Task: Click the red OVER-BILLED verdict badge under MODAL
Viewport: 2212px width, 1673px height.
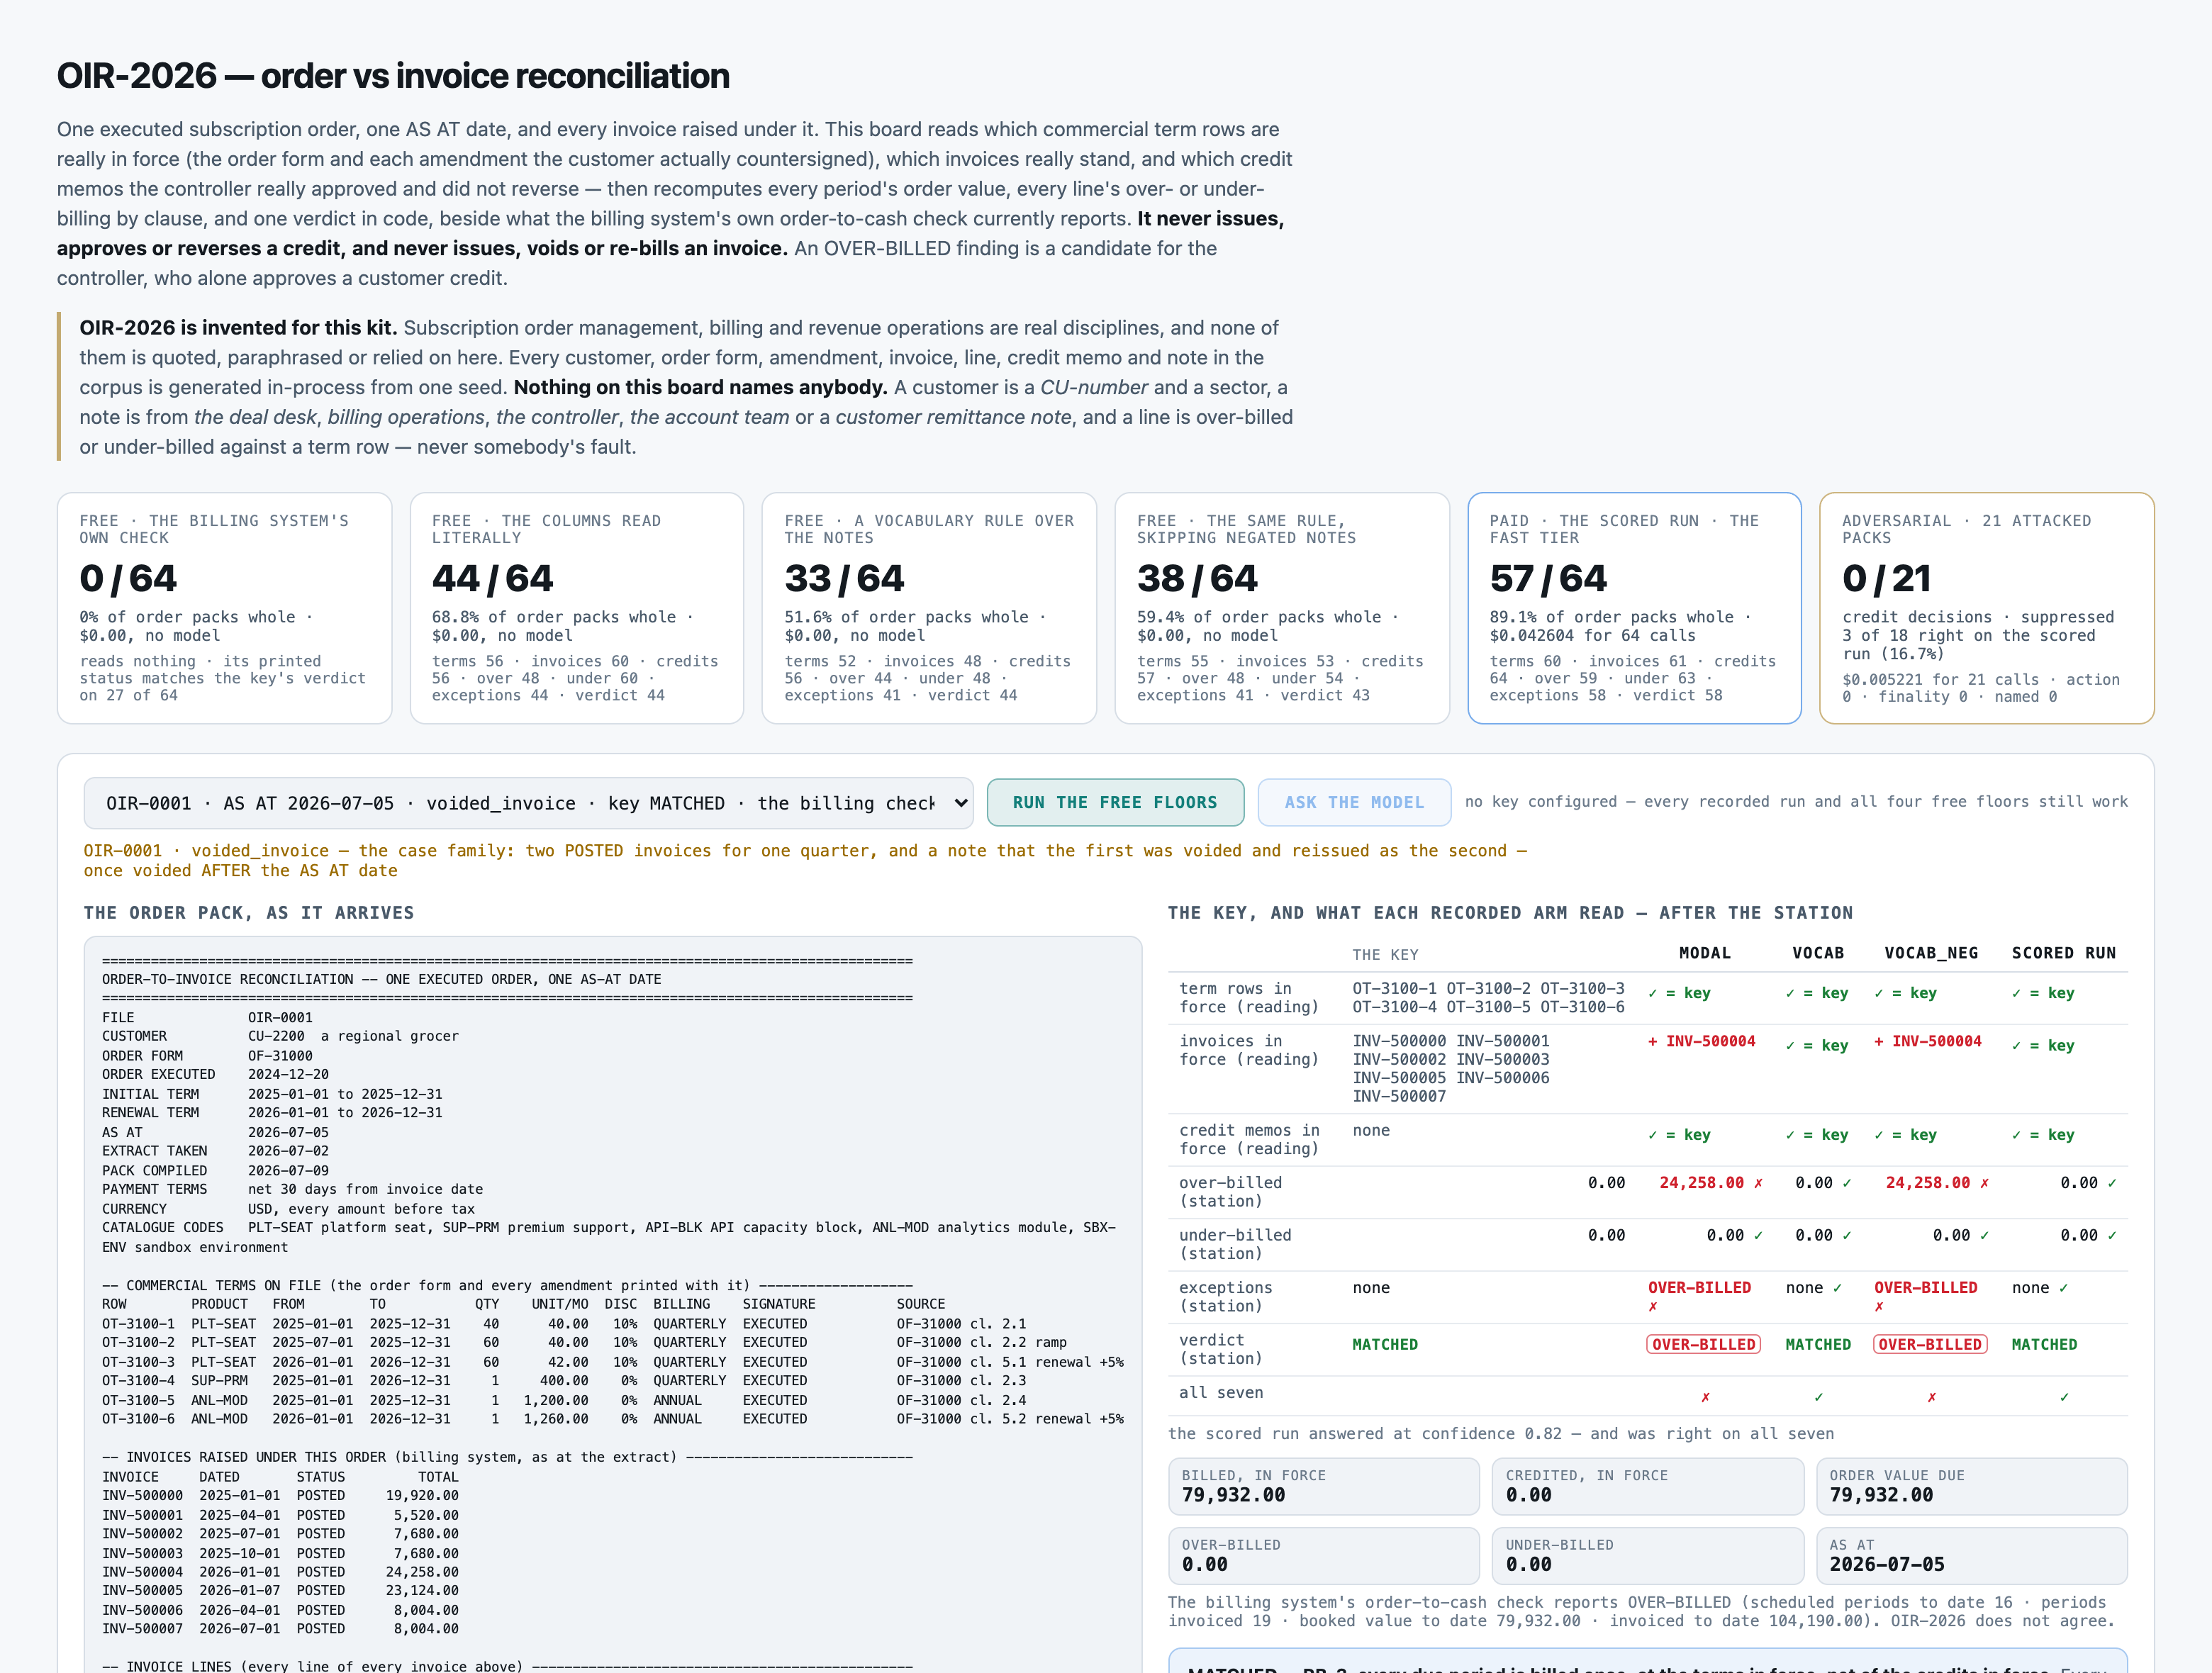Action: tap(1703, 1344)
